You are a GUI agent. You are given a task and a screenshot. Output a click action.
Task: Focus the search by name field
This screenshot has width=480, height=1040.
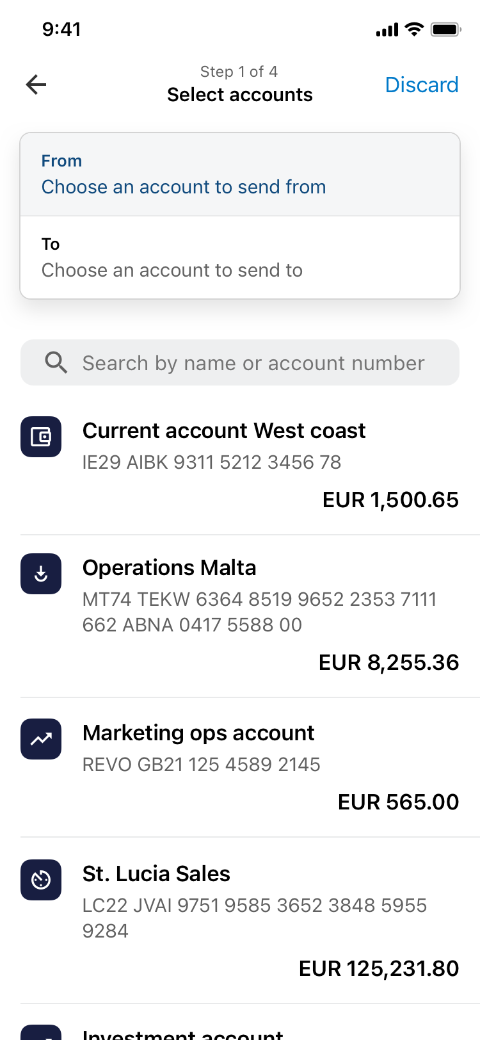[x=253, y=363]
